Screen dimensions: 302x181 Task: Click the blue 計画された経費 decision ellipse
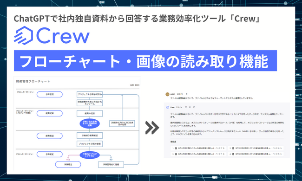(90, 123)
